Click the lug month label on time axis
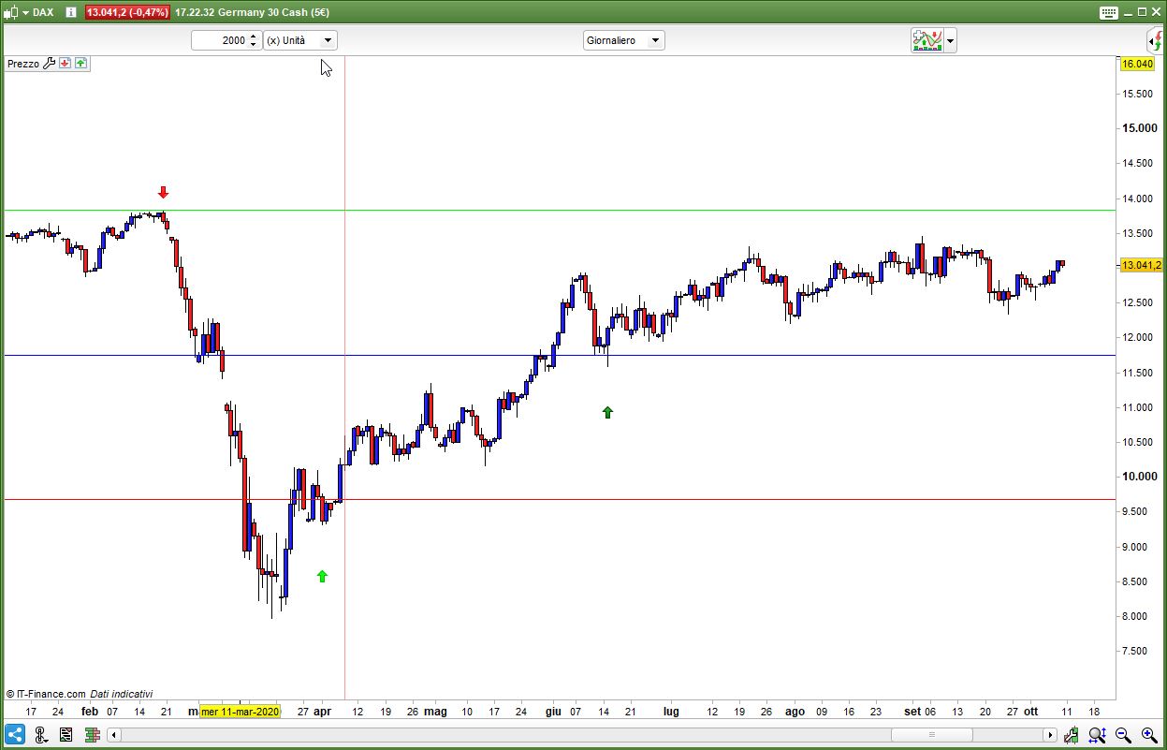 click(x=671, y=712)
